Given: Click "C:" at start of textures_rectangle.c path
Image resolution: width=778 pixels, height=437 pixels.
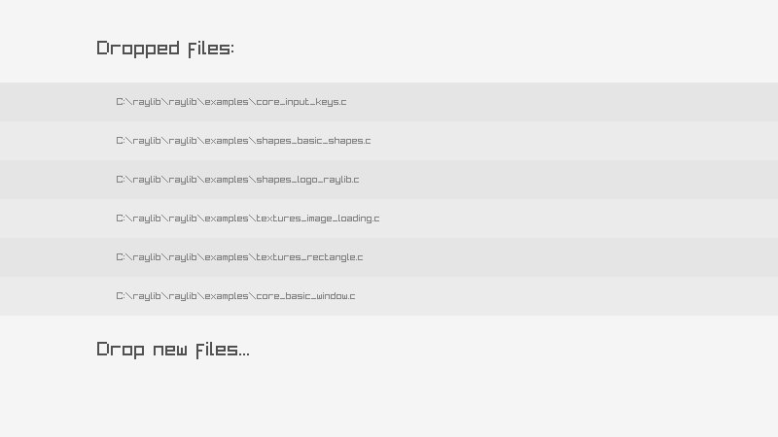Looking at the screenshot, I should 122,257.
